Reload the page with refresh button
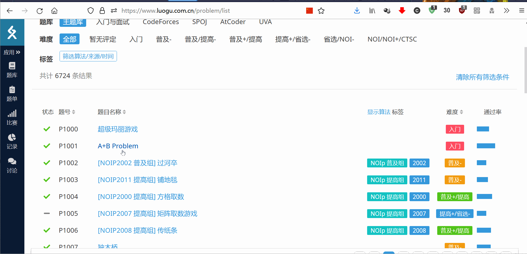This screenshot has width=527, height=254. 40,11
